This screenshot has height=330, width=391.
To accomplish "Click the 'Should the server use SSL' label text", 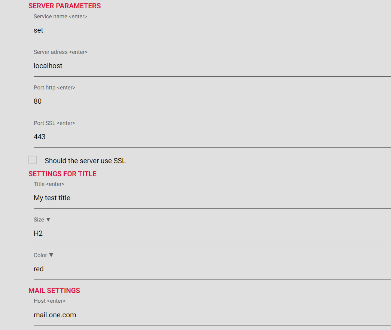I will click(85, 161).
